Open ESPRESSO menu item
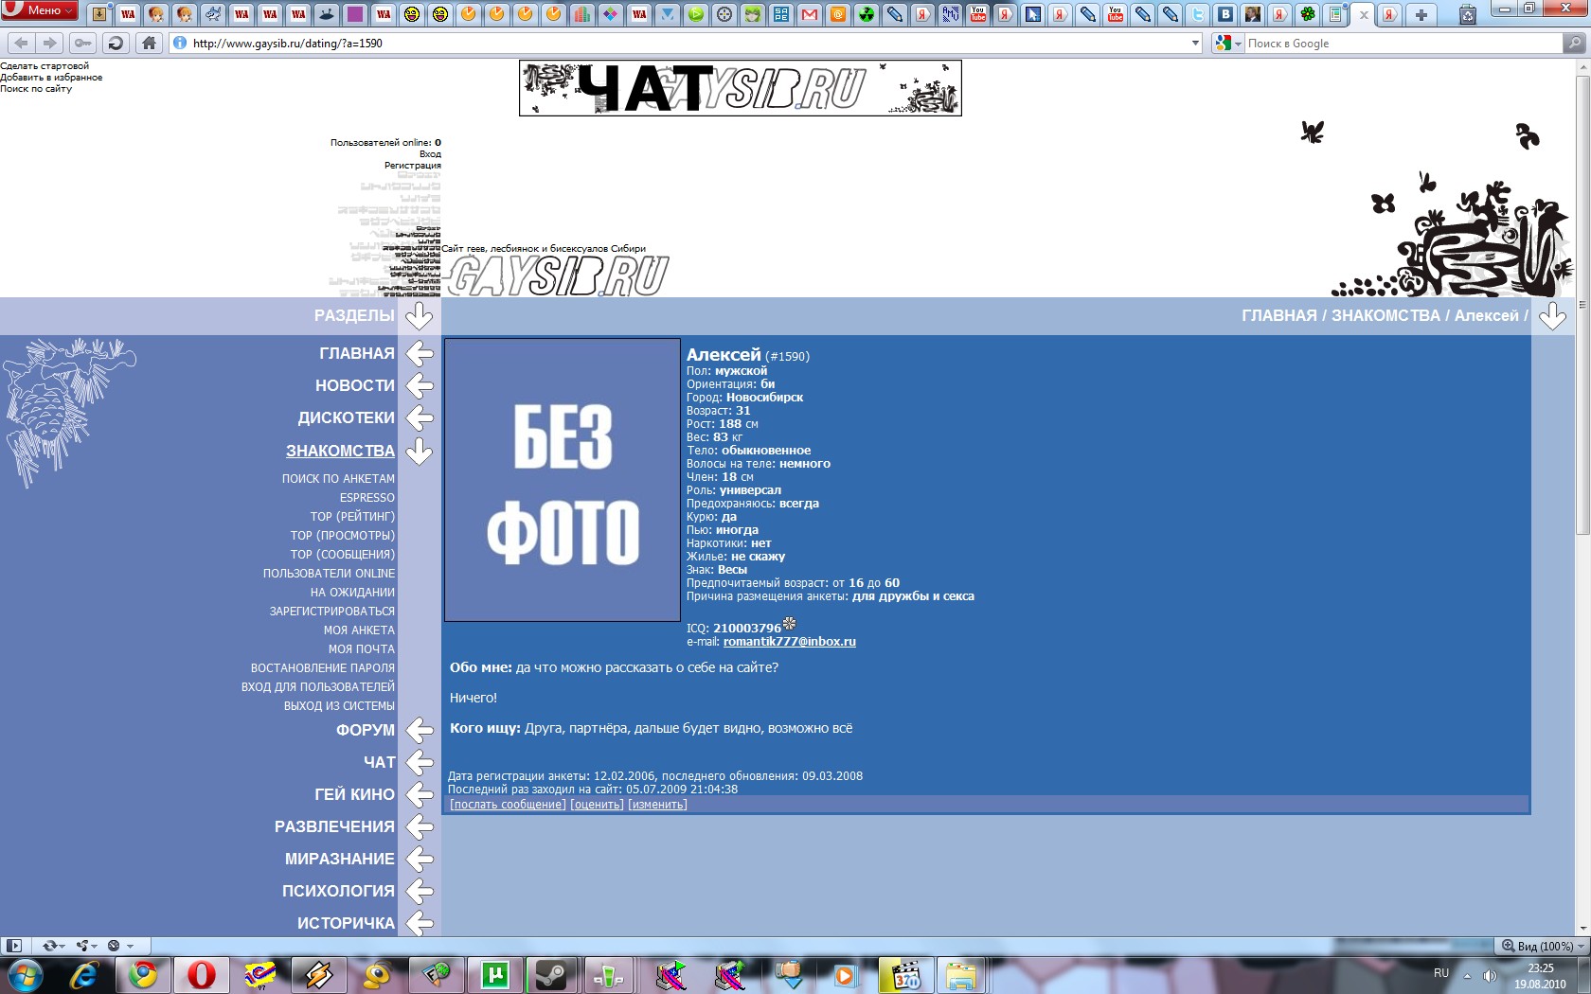Image resolution: width=1591 pixels, height=994 pixels. point(367,498)
